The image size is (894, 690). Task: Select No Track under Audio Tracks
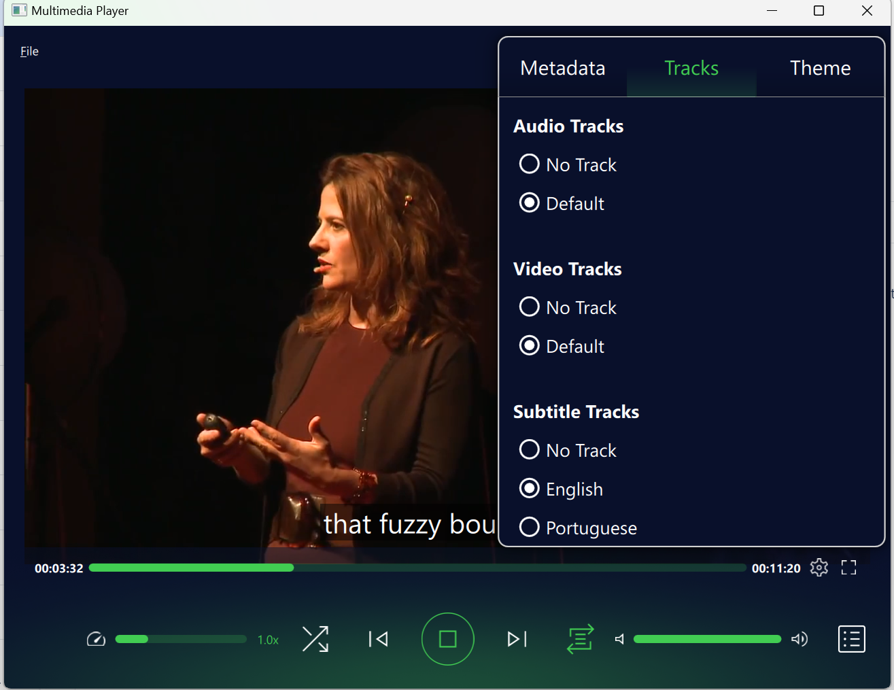(530, 165)
